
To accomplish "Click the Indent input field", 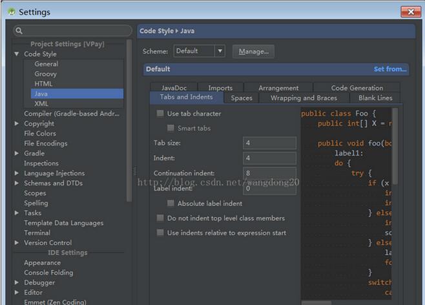I will click(x=269, y=158).
